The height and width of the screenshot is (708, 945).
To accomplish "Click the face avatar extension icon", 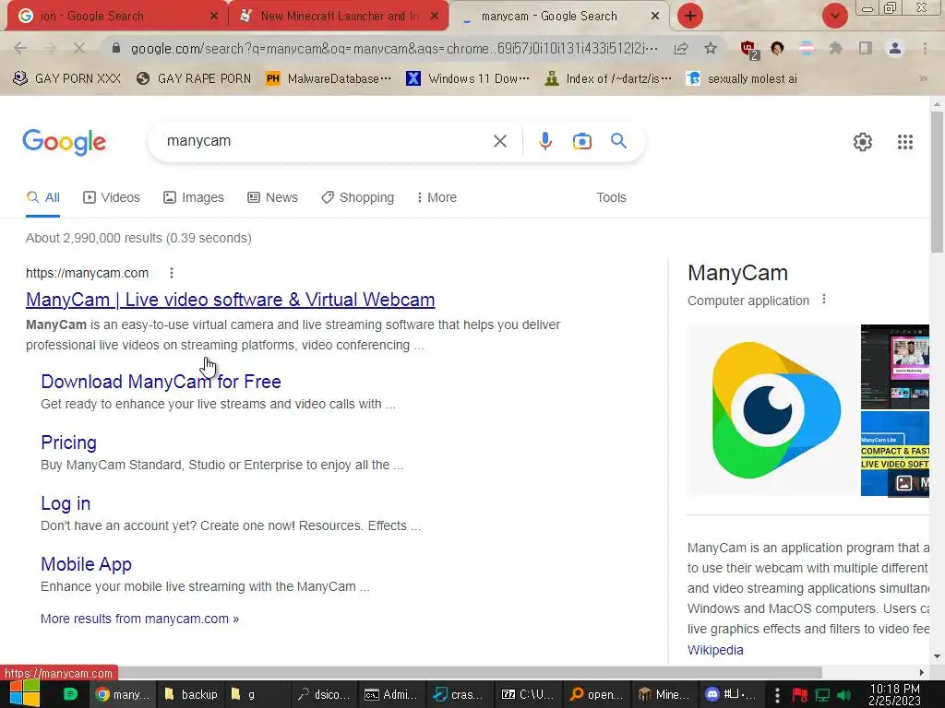I will point(777,48).
